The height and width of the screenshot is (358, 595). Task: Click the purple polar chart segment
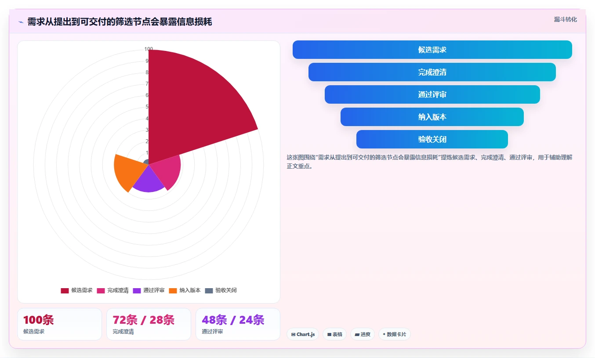[149, 180]
